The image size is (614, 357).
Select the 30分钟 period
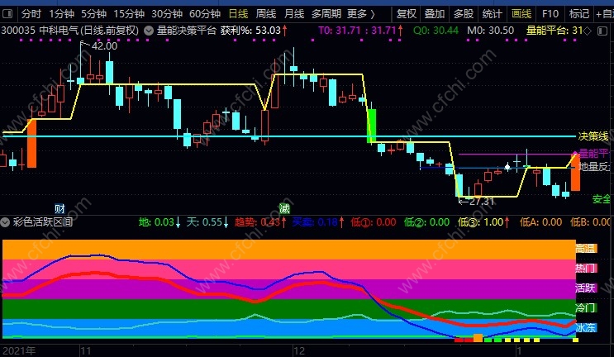[167, 15]
